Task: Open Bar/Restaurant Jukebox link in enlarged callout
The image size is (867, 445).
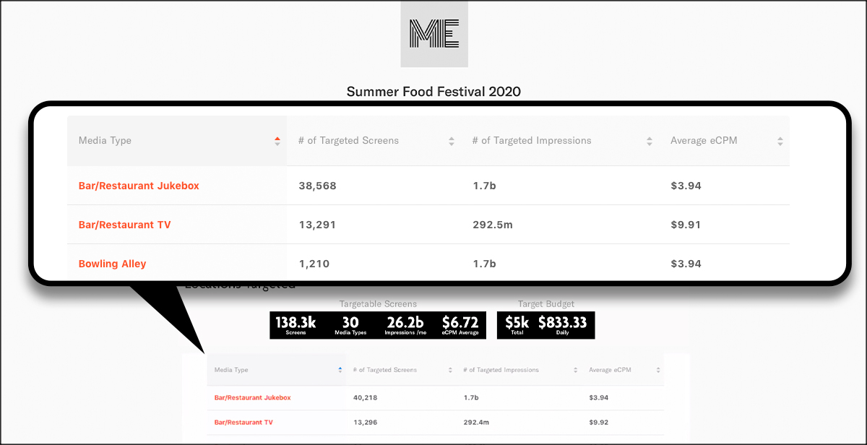Action: (139, 186)
